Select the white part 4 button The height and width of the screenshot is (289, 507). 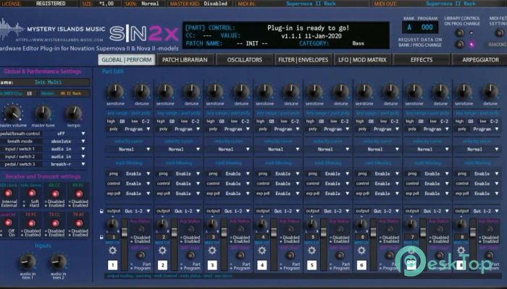click(x=262, y=265)
